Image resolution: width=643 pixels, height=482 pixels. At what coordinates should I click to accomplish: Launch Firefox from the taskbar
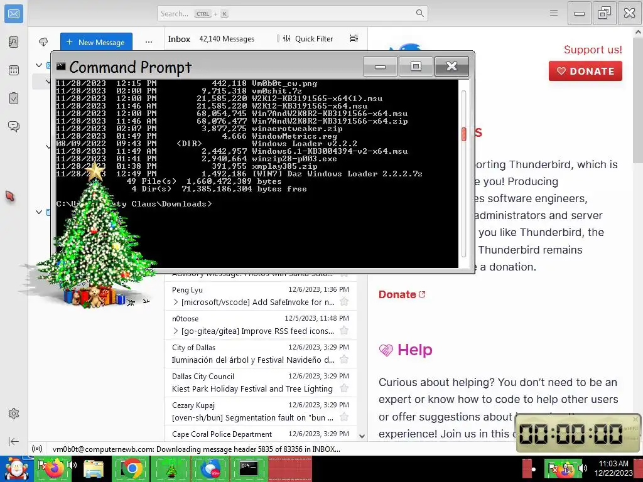tap(55, 468)
